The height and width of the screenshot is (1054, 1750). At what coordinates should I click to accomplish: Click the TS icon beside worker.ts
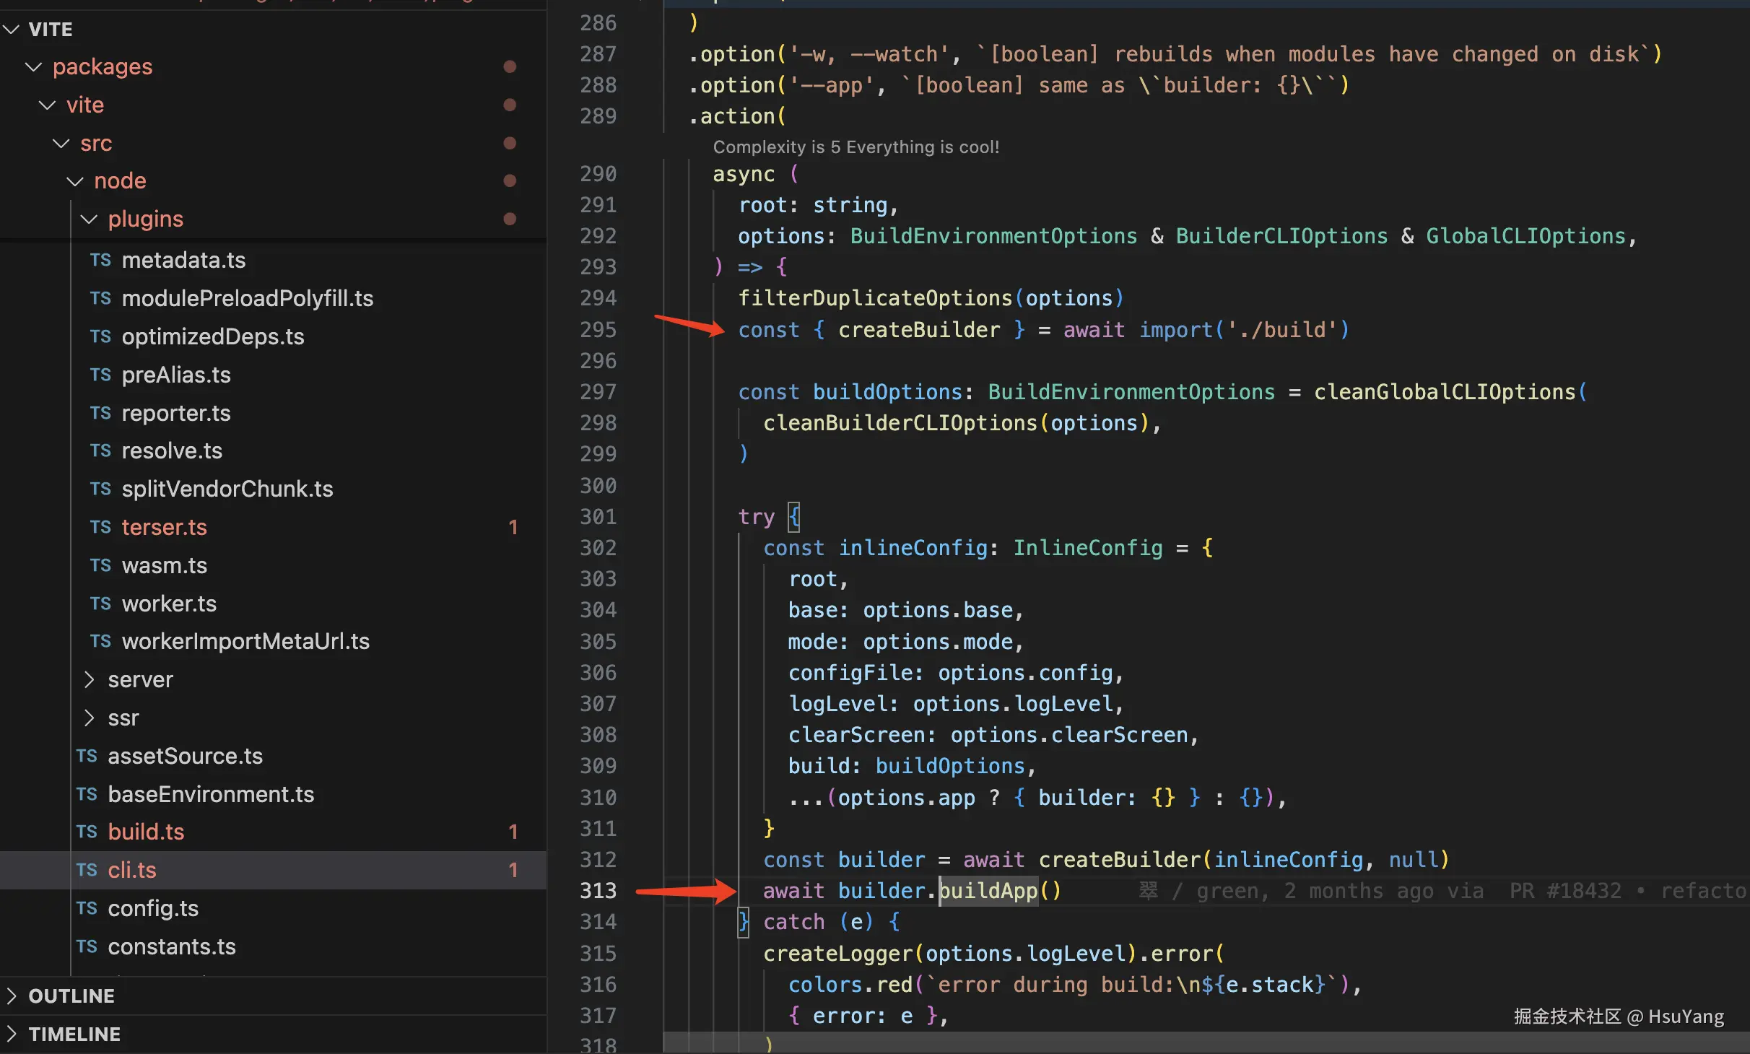tap(100, 604)
